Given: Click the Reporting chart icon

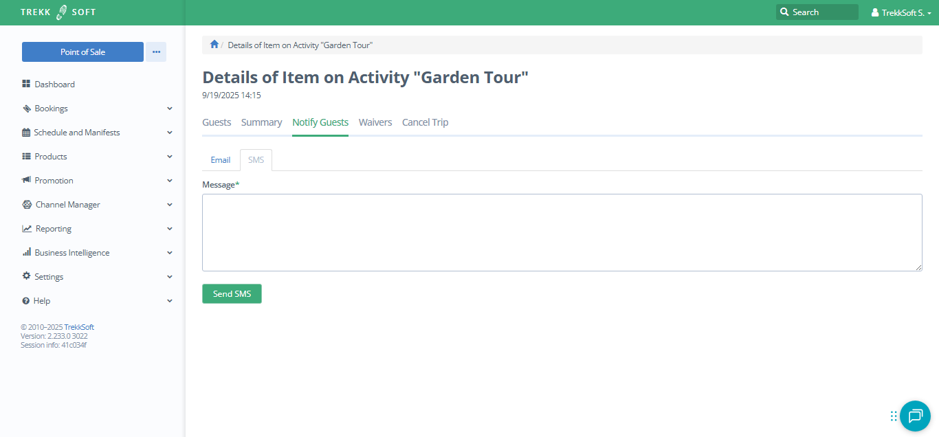Looking at the screenshot, I should [27, 229].
